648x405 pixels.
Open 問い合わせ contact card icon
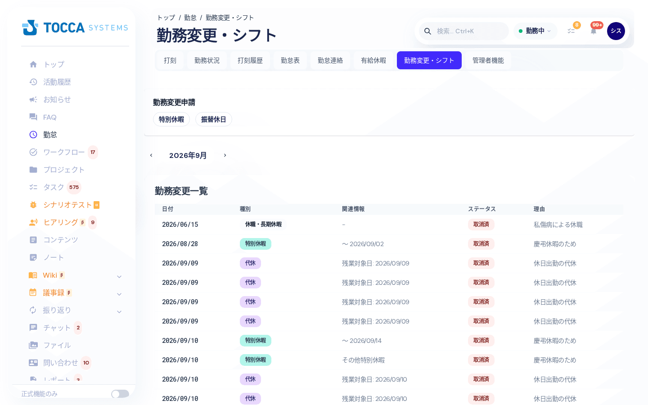[x=33, y=363]
